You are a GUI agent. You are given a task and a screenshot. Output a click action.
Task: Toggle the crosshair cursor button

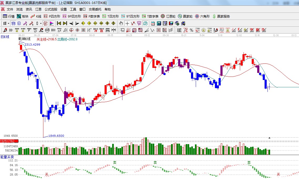pyautogui.click(x=127, y=23)
